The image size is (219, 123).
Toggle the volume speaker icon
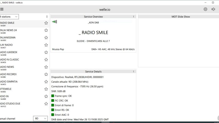pos(213,9)
